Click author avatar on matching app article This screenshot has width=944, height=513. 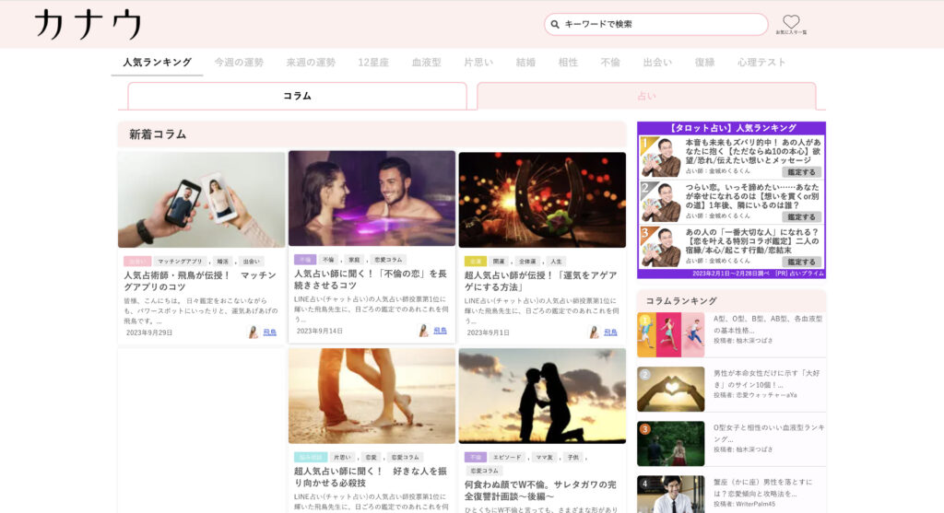click(x=254, y=332)
